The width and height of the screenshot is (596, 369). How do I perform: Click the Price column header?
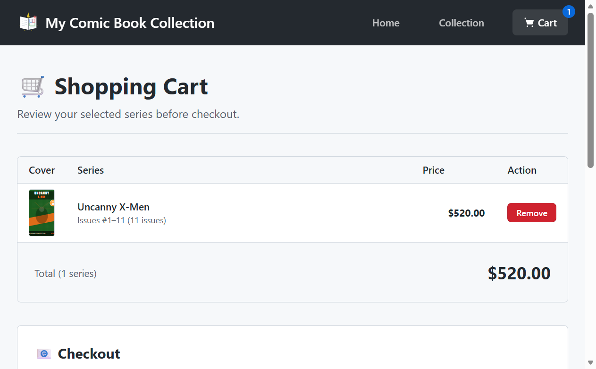click(x=433, y=170)
